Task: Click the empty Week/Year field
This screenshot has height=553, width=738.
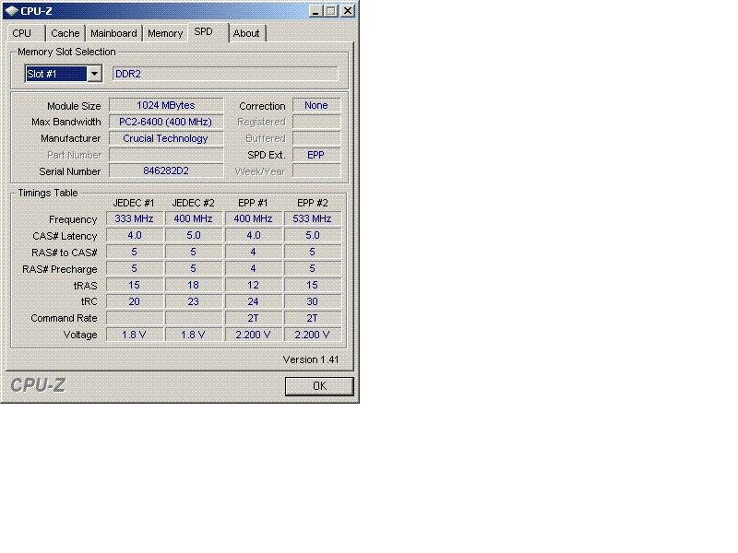Action: (316, 171)
